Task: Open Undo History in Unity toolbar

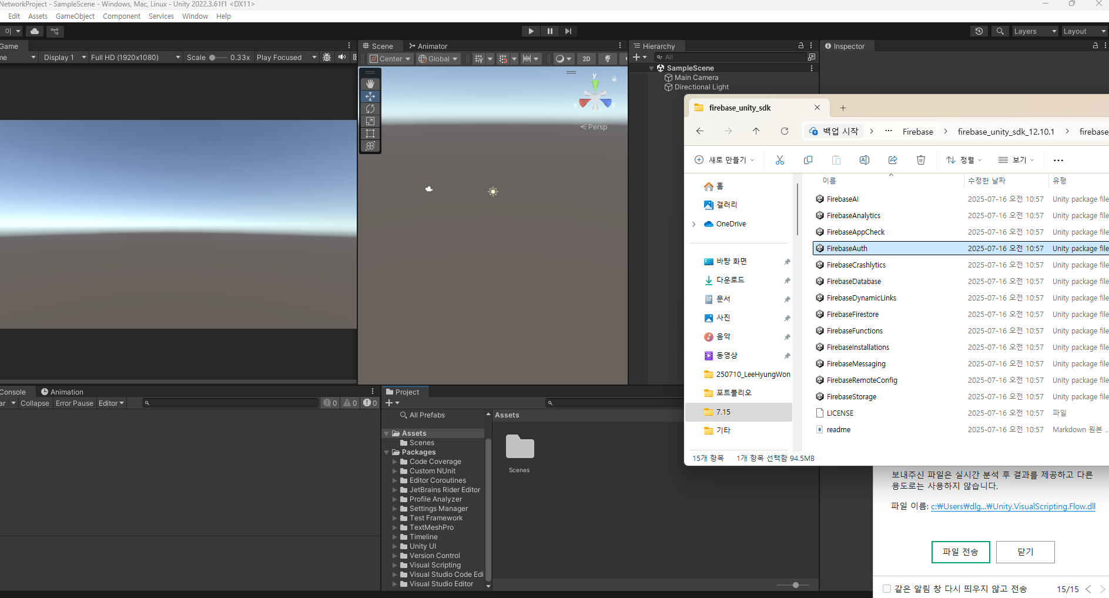Action: (979, 31)
